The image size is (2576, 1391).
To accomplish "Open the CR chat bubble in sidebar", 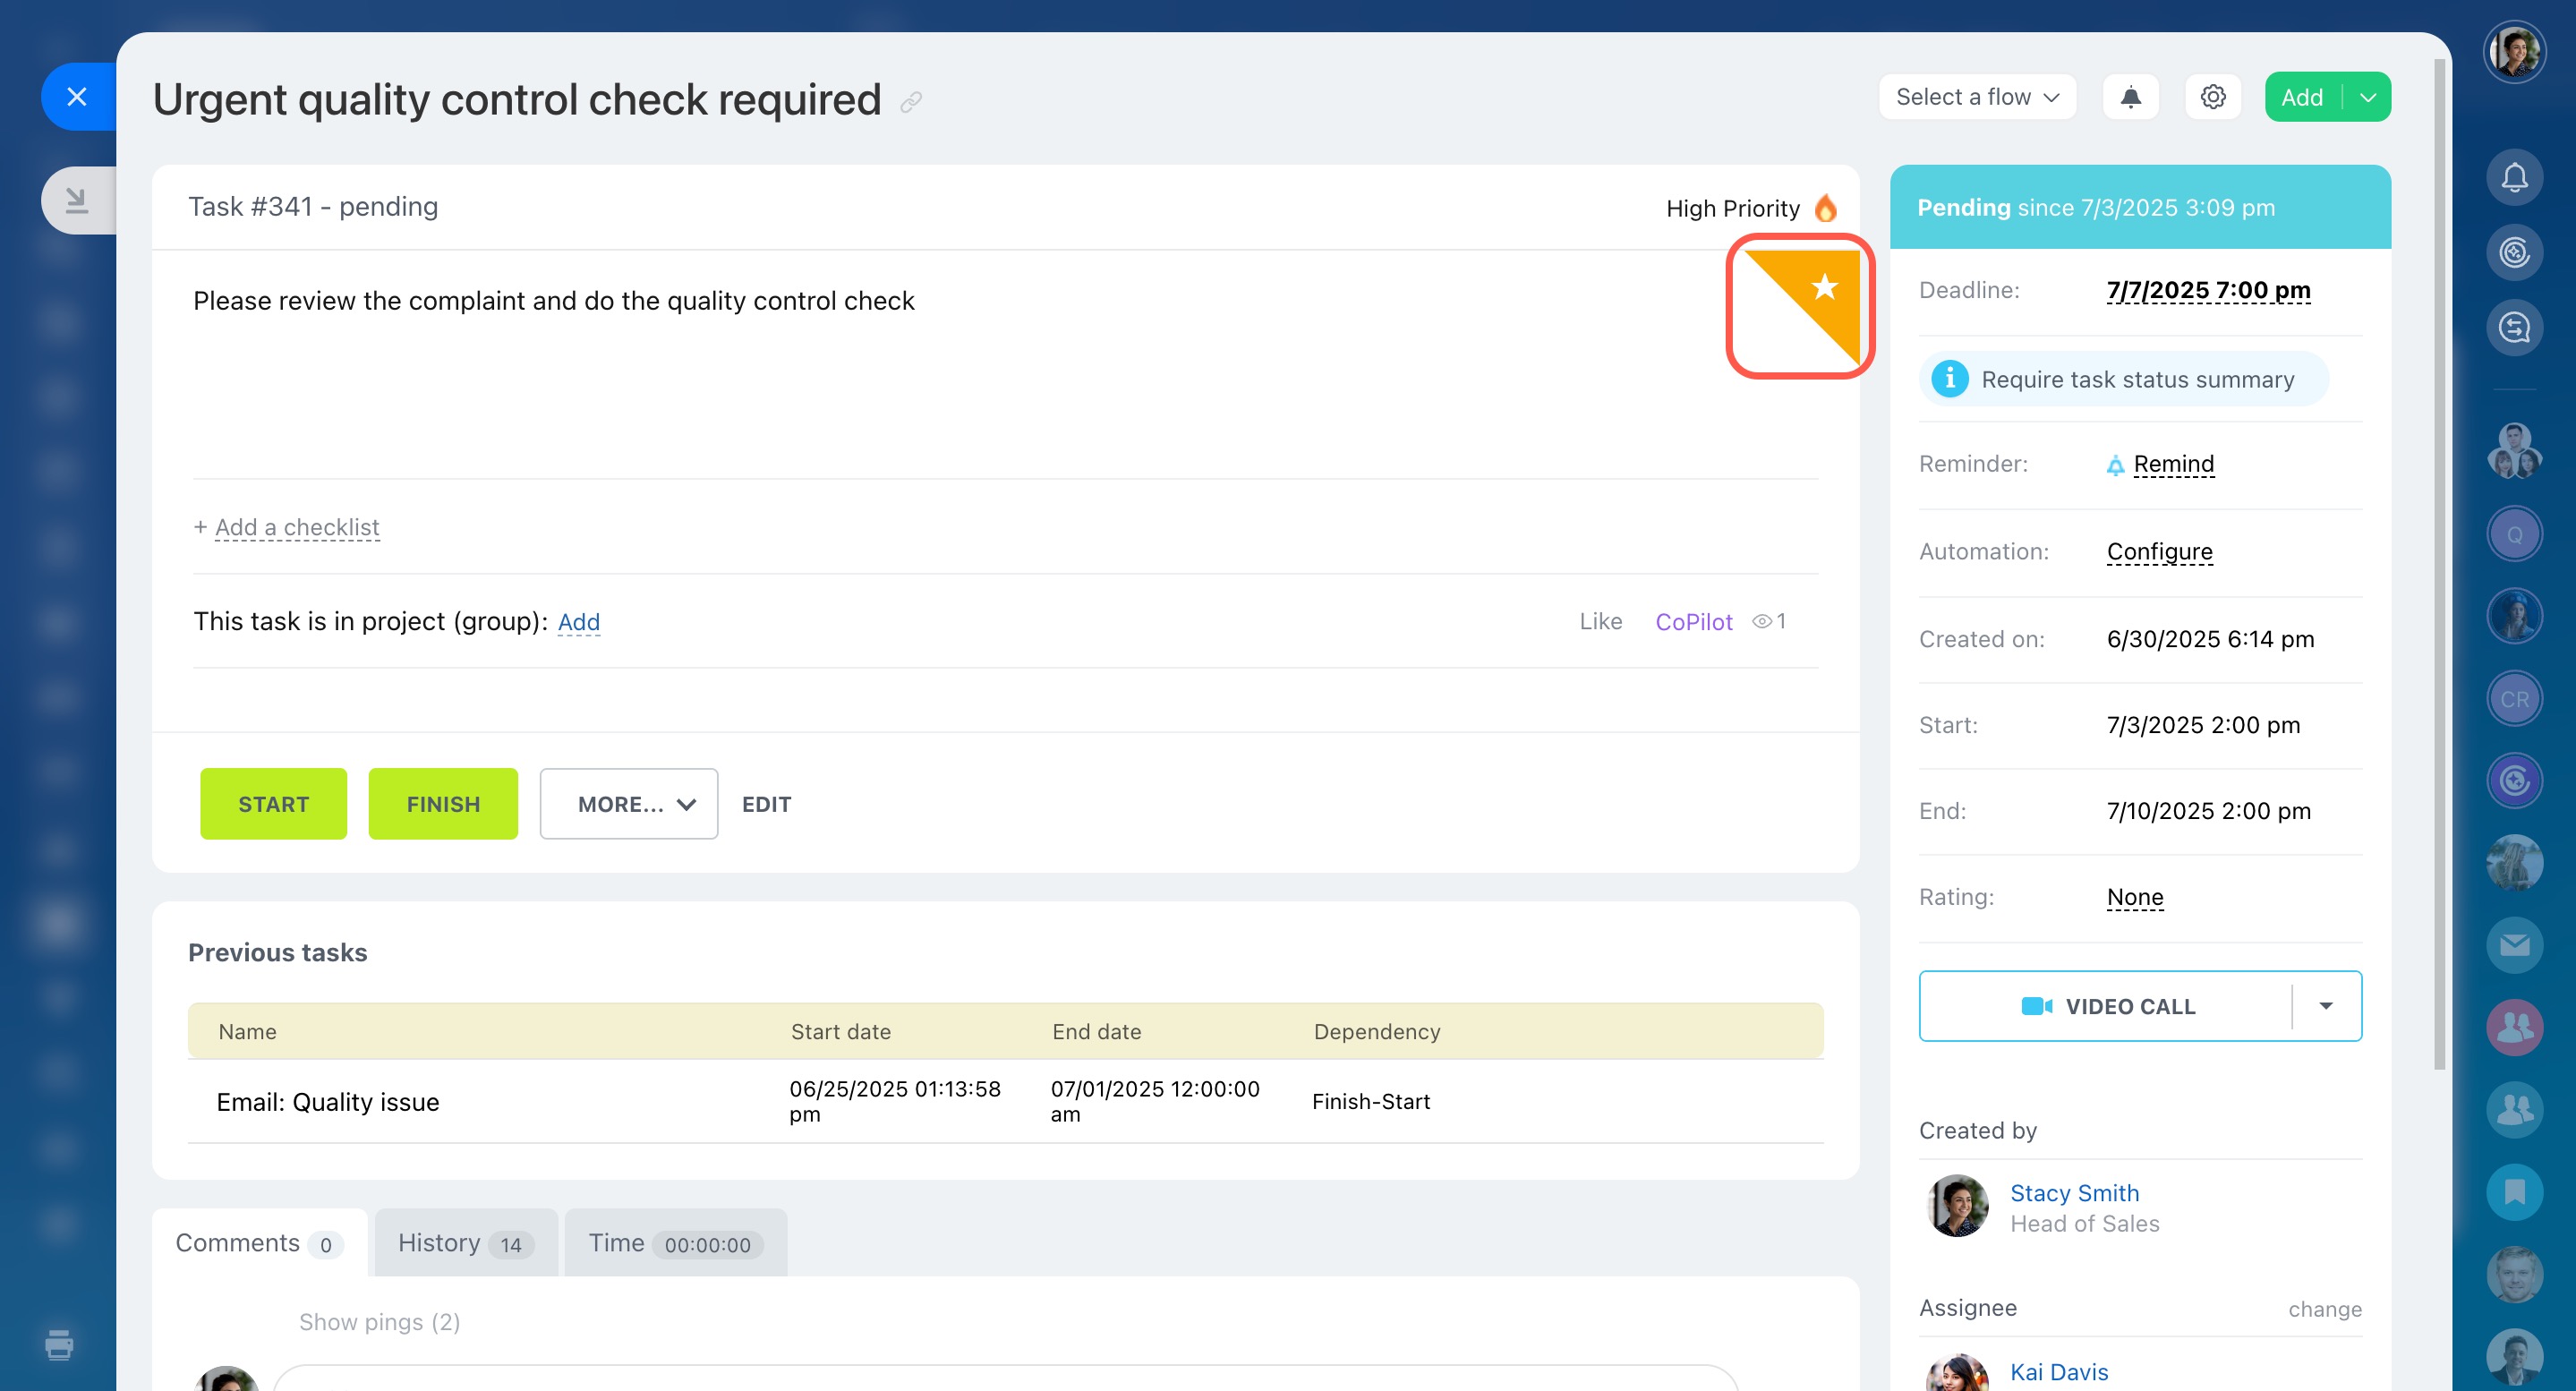I will click(2514, 699).
